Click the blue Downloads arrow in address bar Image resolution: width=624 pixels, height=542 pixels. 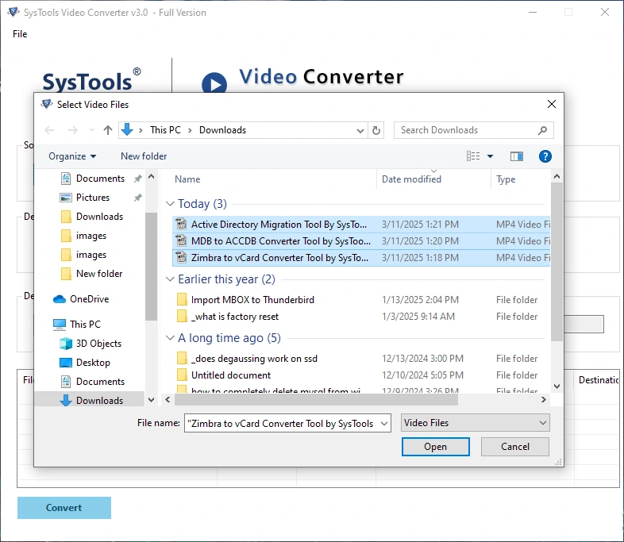pyautogui.click(x=127, y=129)
